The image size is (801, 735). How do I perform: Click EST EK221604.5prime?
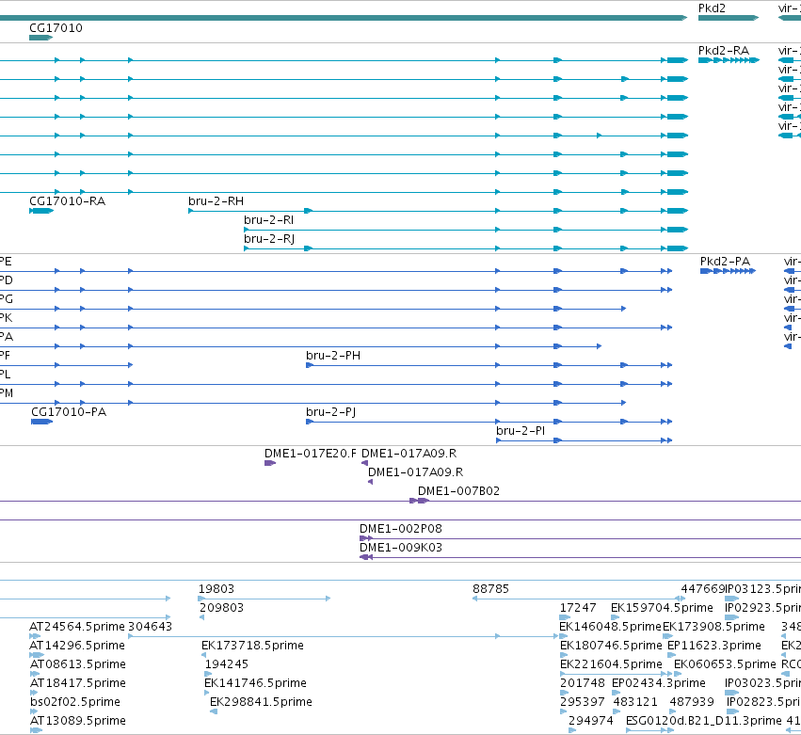click(617, 674)
